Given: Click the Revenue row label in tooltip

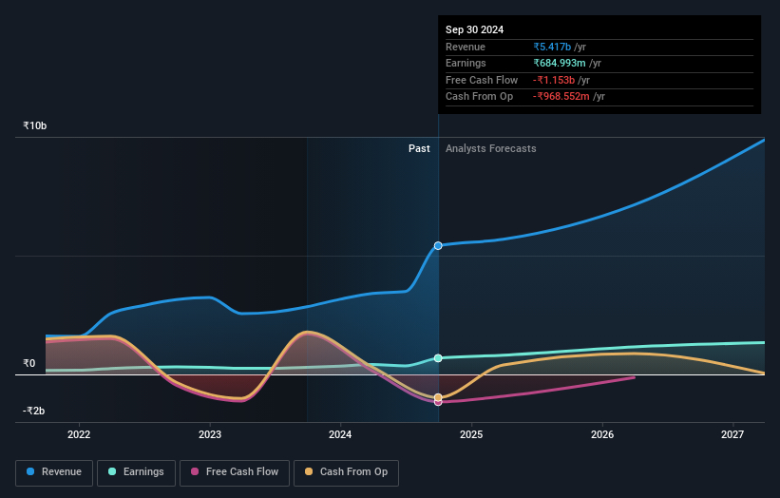Looking at the screenshot, I should [466, 47].
